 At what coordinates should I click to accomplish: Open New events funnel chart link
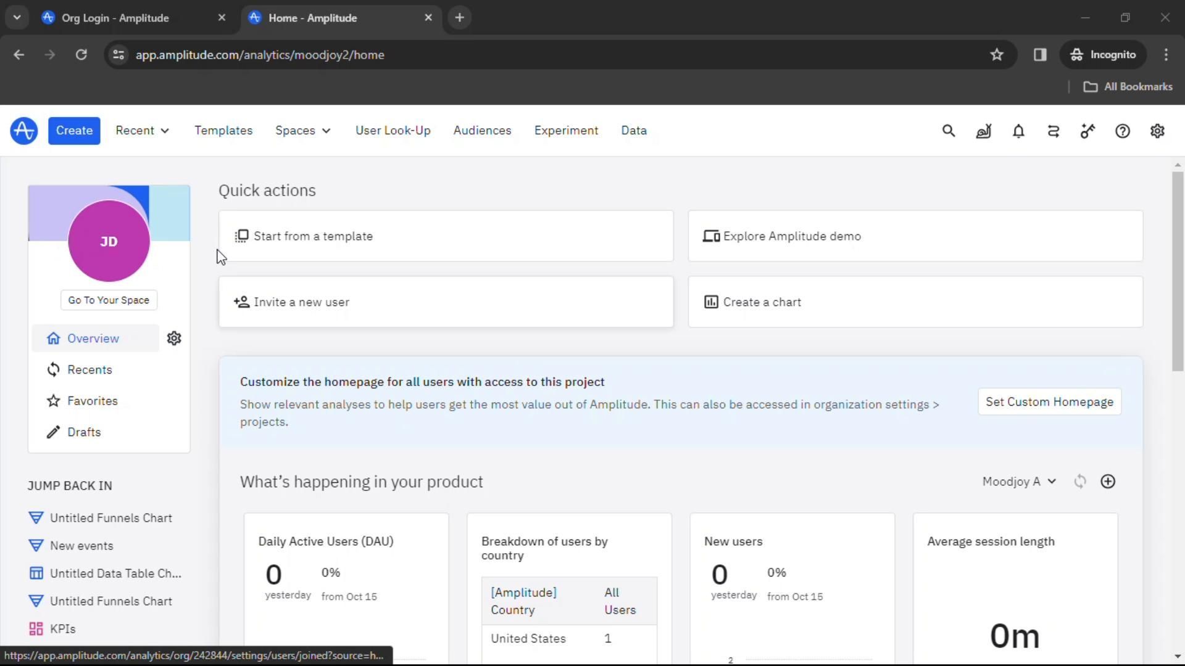[81, 546]
